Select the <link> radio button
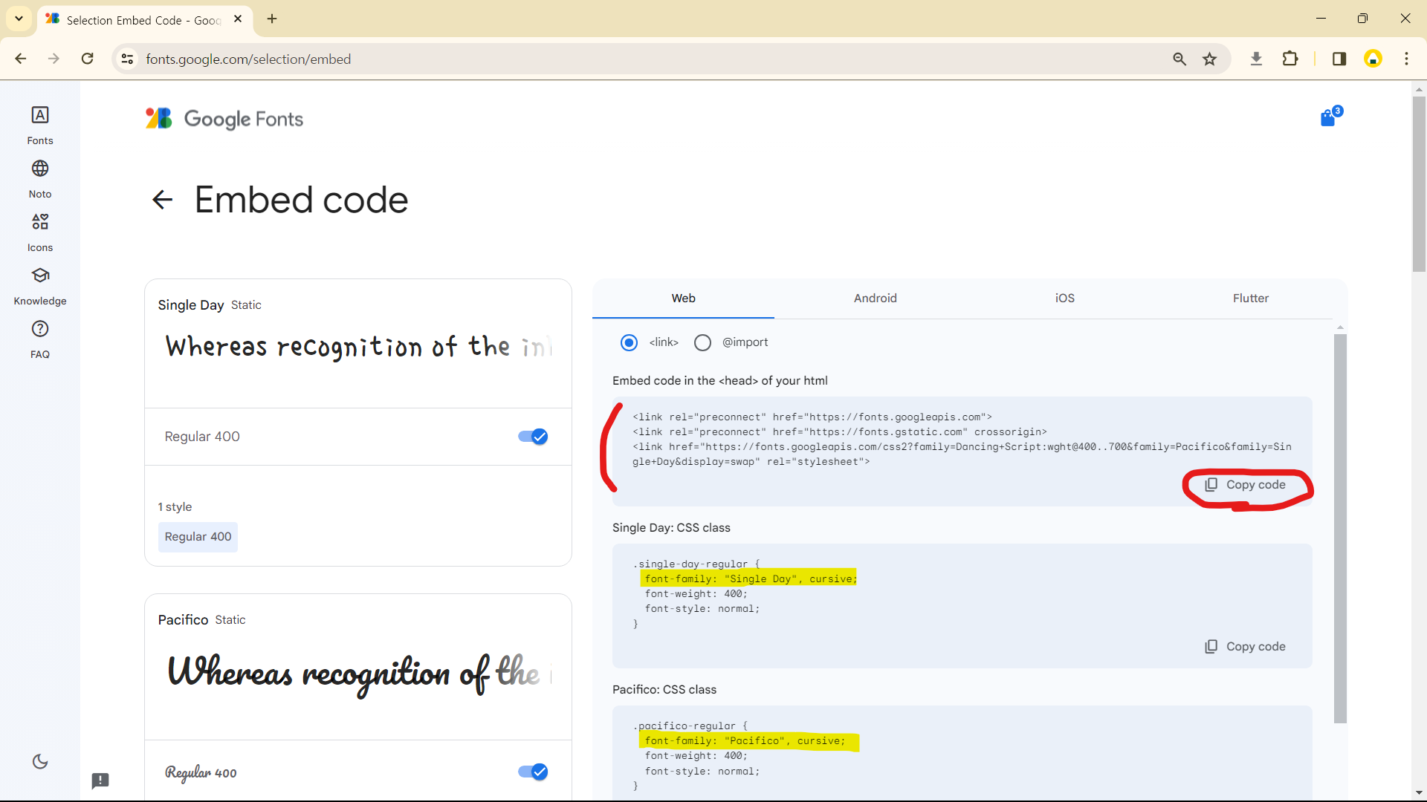The width and height of the screenshot is (1427, 802). click(629, 342)
